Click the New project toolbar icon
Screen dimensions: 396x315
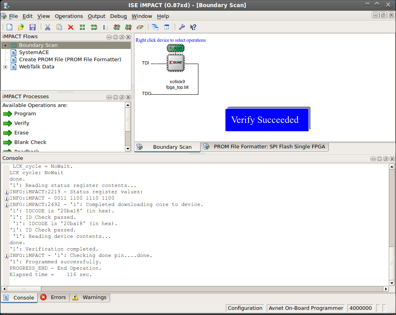click(x=10, y=27)
